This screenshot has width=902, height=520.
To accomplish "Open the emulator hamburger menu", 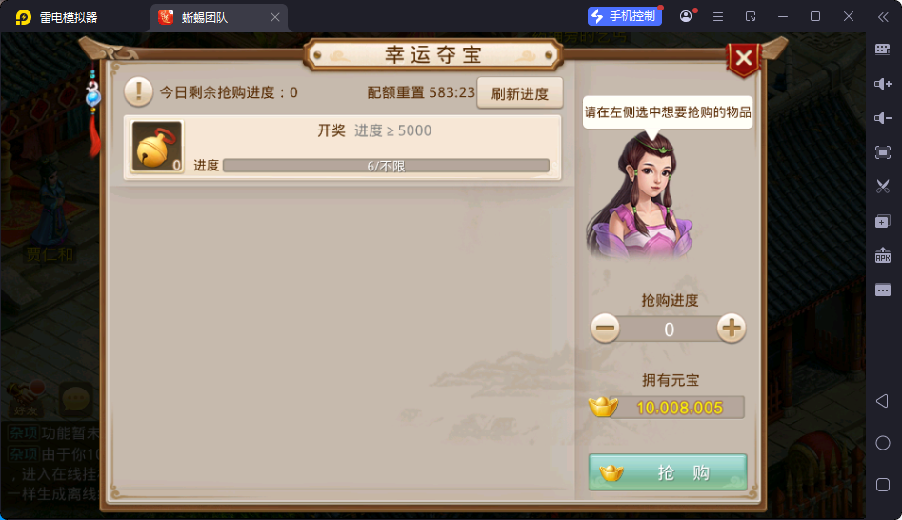I will pyautogui.click(x=718, y=17).
